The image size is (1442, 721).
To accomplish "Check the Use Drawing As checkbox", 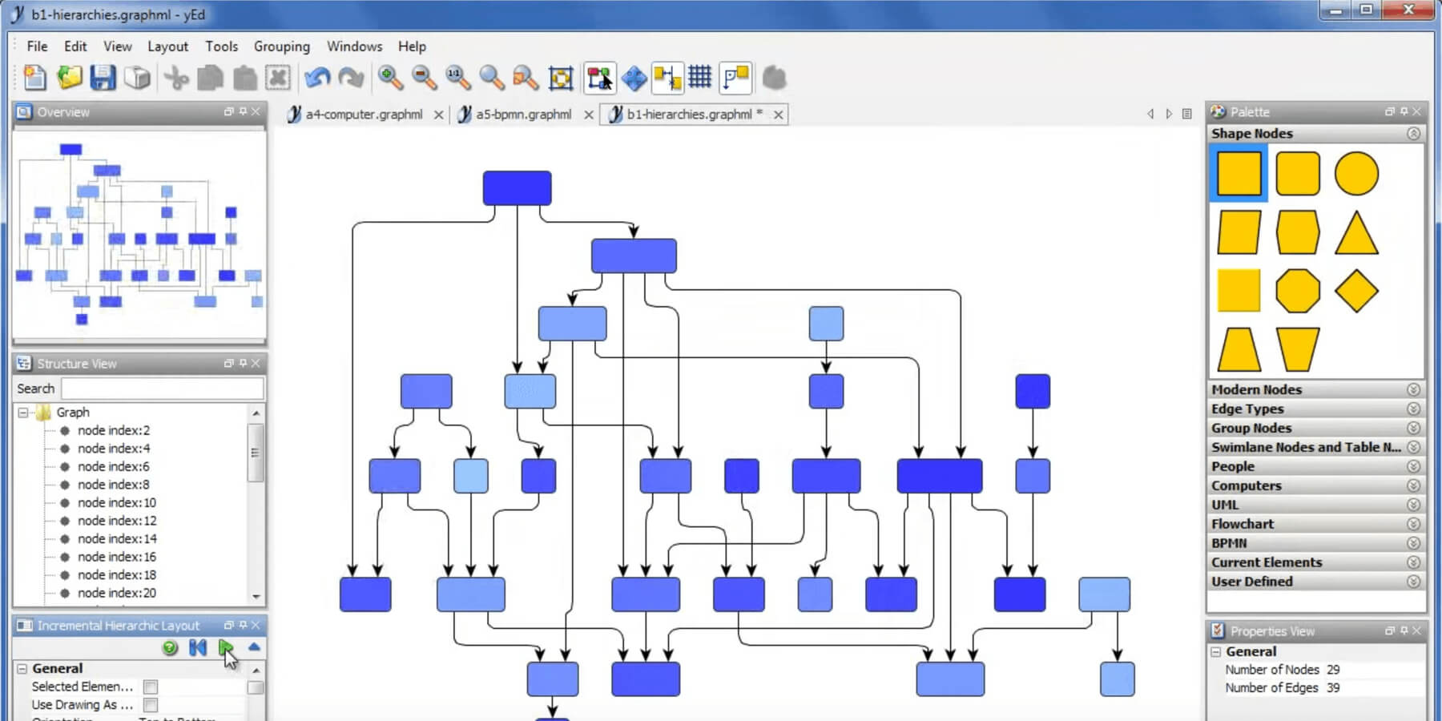I will point(151,705).
